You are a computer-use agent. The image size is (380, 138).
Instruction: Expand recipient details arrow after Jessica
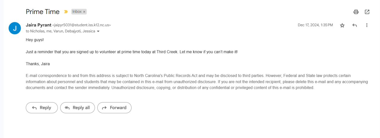tap(98, 31)
